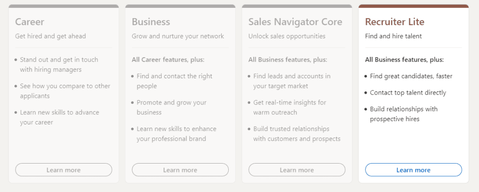Click 'Find leads and accounts' bullet

[x=292, y=81]
